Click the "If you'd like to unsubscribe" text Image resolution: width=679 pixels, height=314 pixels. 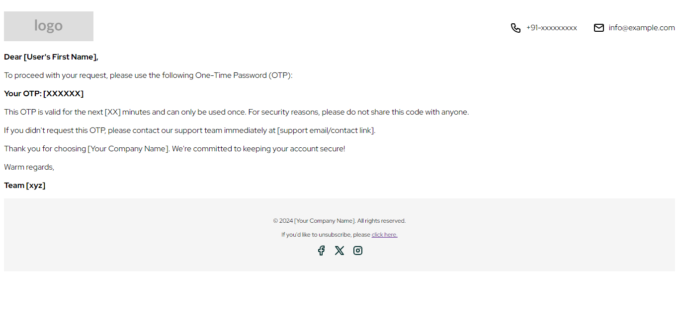pos(326,235)
